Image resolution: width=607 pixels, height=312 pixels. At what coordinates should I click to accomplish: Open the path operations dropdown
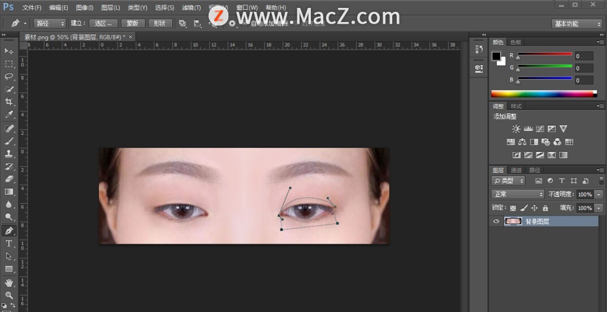click(x=183, y=24)
